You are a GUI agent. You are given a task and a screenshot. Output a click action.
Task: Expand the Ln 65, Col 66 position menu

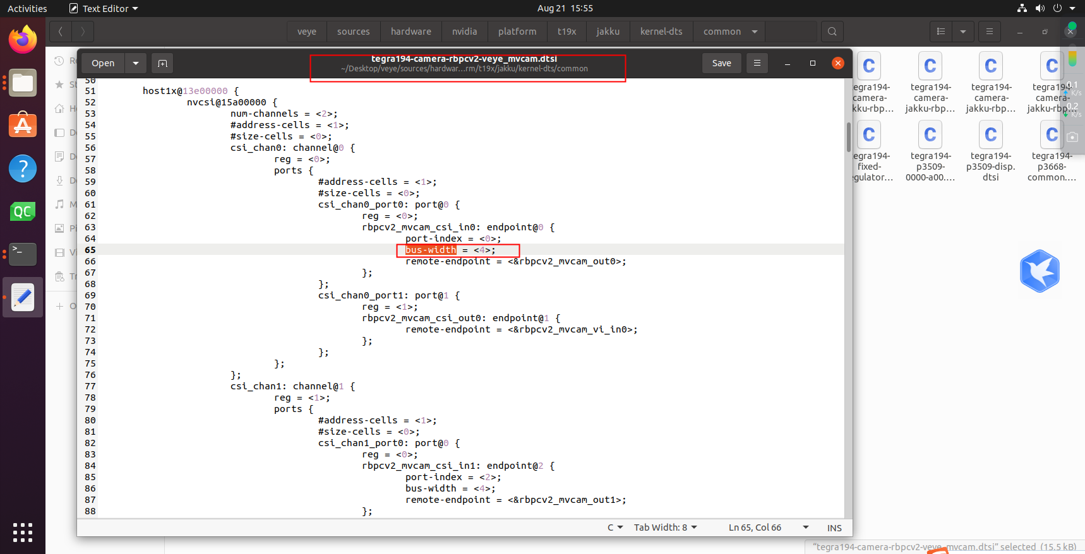[805, 527]
